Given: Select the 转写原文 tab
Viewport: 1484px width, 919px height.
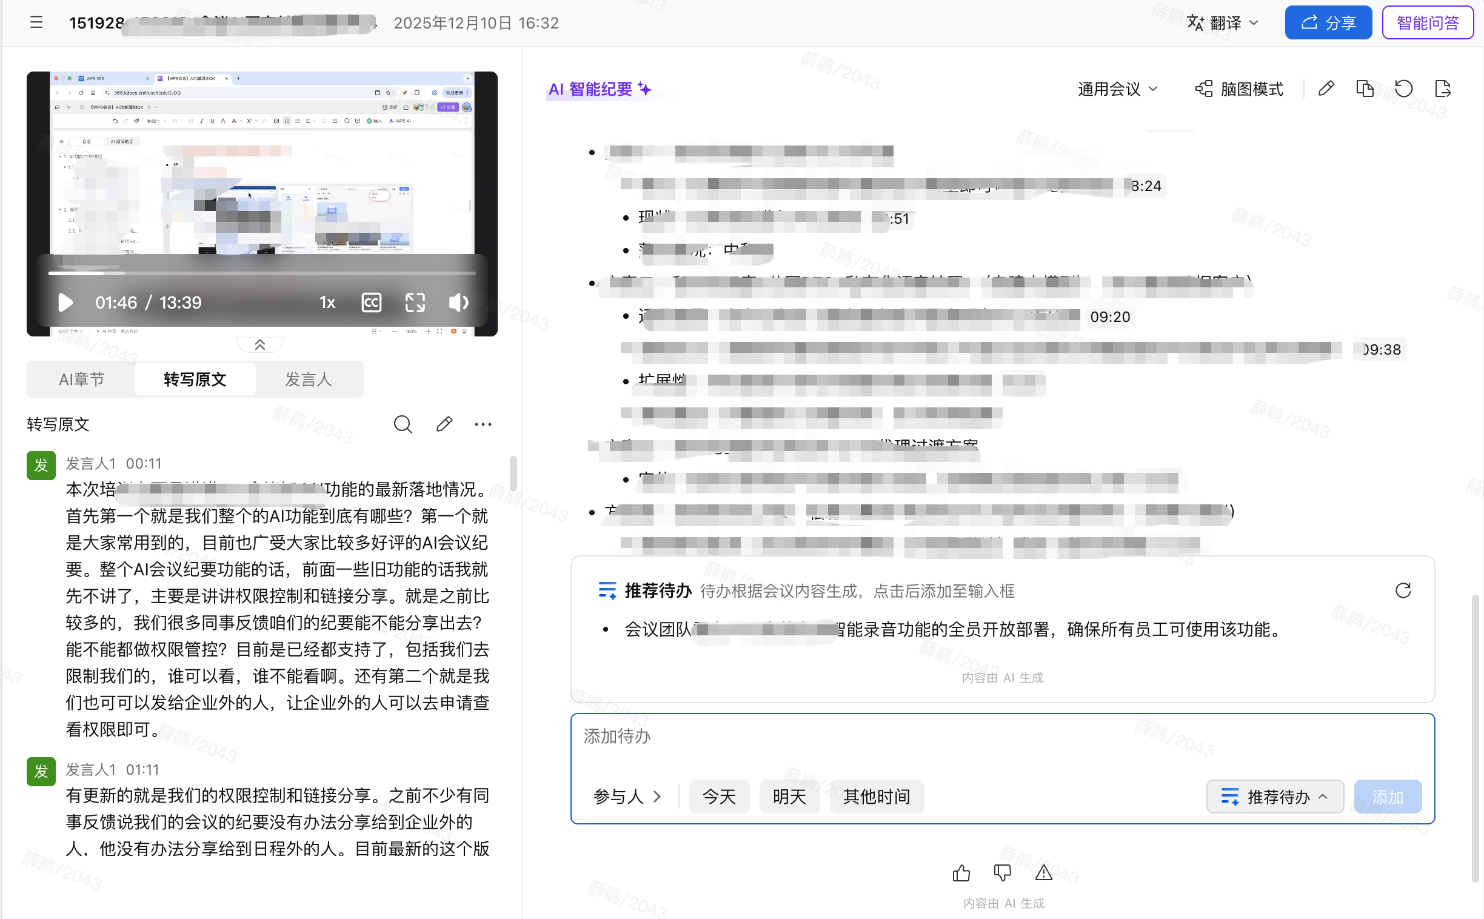Looking at the screenshot, I should pyautogui.click(x=195, y=379).
